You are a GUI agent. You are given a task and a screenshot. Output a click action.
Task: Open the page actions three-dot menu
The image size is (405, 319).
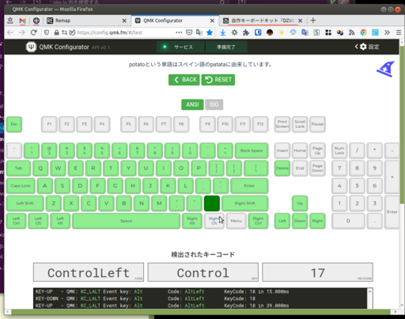tap(179, 32)
